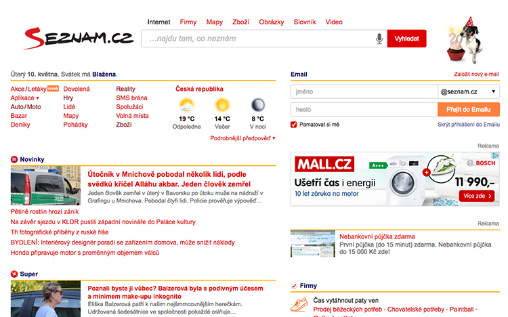Open 'Tři fotografické příběhy z ruské říše'
508x317 pixels.
point(60,232)
